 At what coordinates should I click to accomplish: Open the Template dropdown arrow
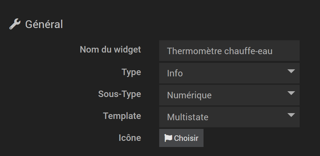pos(291,115)
